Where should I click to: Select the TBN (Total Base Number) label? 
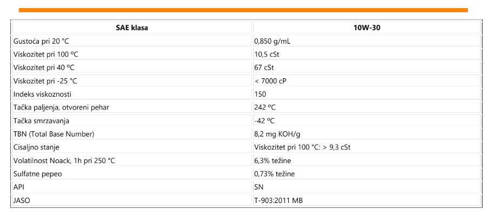53,134
